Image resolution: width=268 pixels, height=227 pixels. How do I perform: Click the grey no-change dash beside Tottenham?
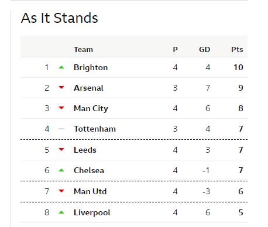coord(61,129)
